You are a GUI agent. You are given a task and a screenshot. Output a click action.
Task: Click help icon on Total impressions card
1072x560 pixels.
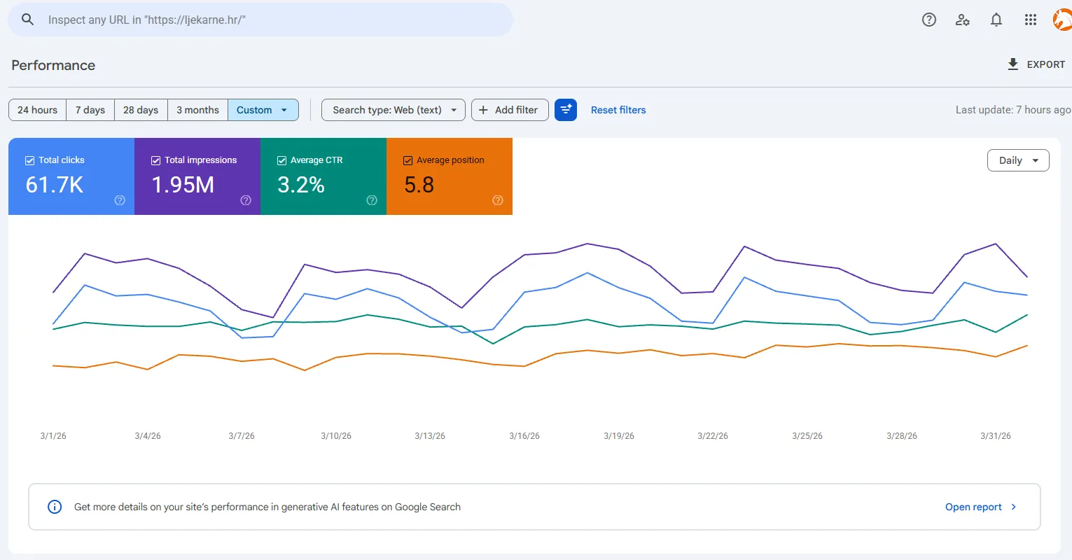tap(246, 200)
